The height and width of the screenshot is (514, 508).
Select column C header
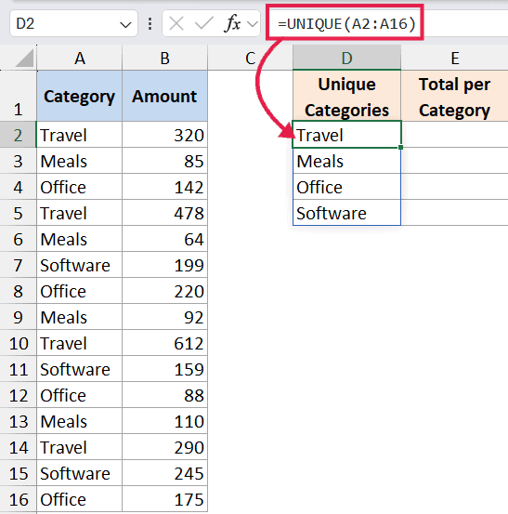pyautogui.click(x=250, y=58)
